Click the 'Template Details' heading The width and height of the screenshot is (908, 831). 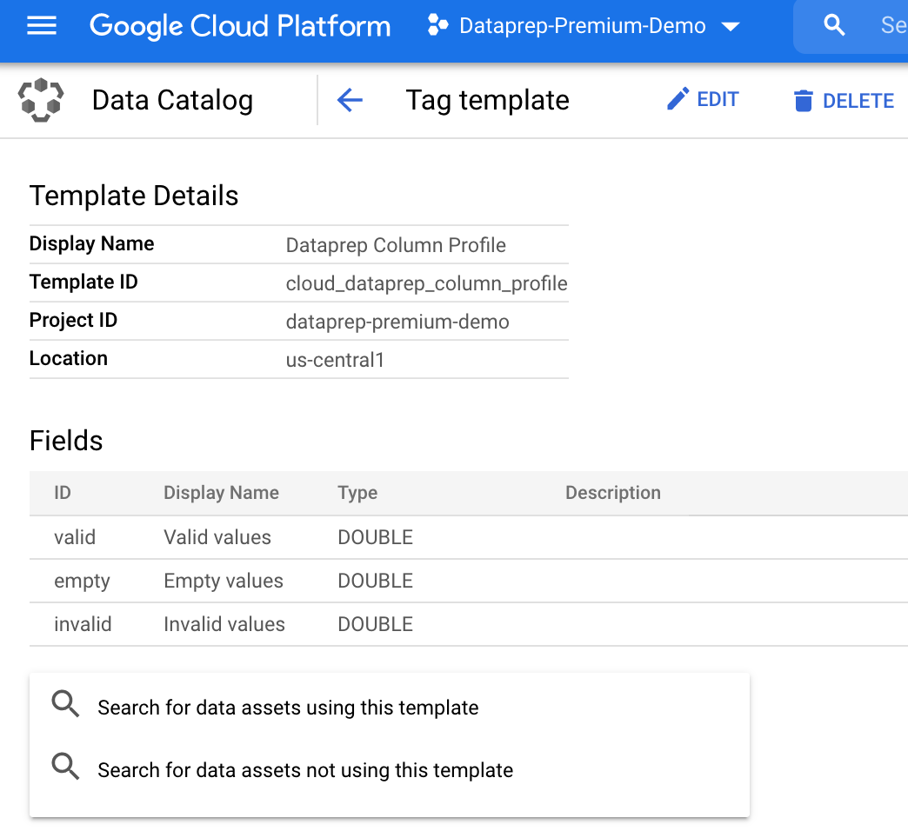click(134, 196)
